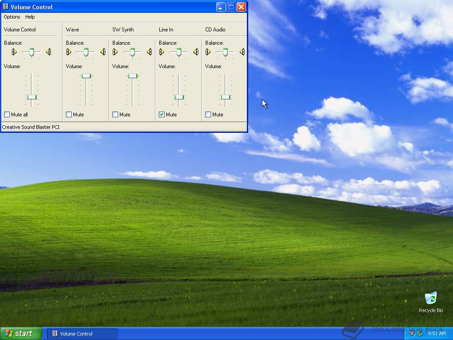Viewport: 453px width, 340px height.
Task: Click the Creative Sound Blaster PCI status text
Action: [x=31, y=127]
